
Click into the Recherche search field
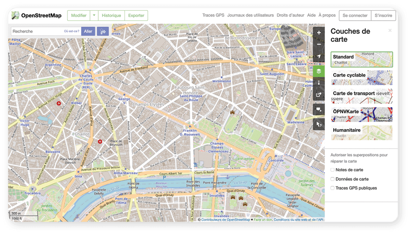[37, 31]
